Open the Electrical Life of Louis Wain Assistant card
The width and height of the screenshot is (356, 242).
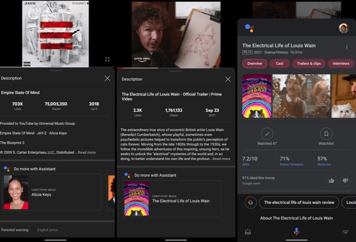[172, 198]
